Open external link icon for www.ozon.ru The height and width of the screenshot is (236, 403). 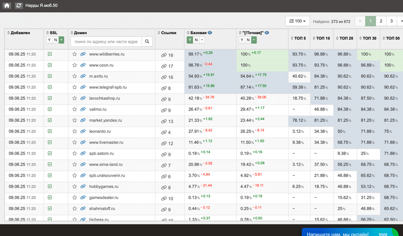83,65
